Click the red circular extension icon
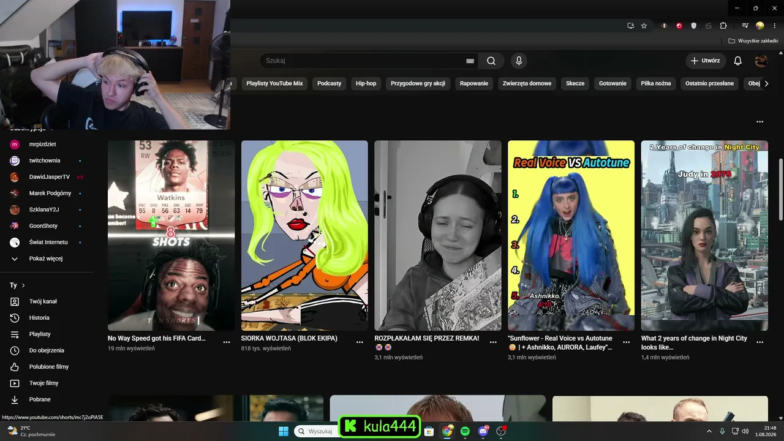This screenshot has height=441, width=784. pyautogui.click(x=679, y=26)
